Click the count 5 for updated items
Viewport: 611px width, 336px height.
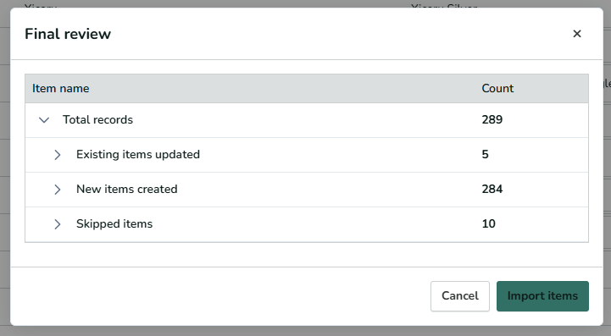[485, 155]
